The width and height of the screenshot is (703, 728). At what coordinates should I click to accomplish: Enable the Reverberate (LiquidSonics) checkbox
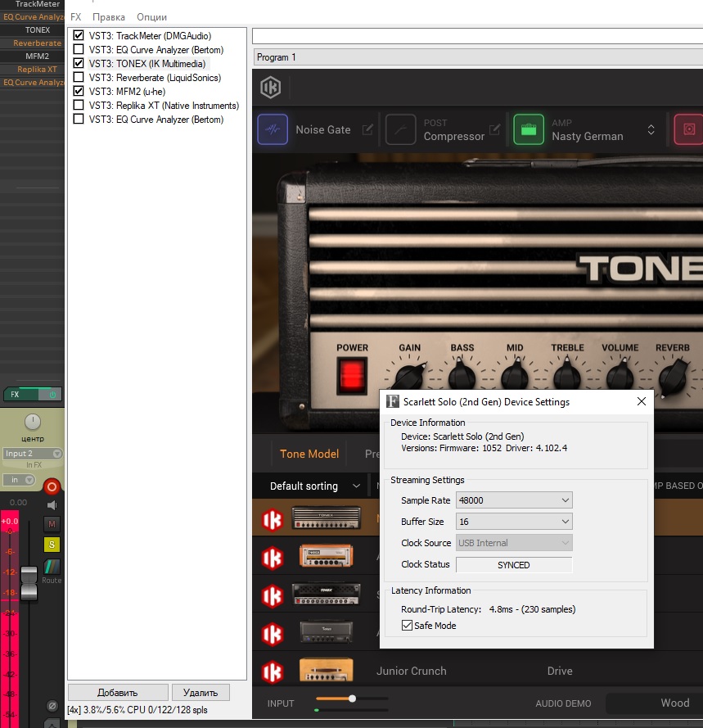(x=79, y=77)
